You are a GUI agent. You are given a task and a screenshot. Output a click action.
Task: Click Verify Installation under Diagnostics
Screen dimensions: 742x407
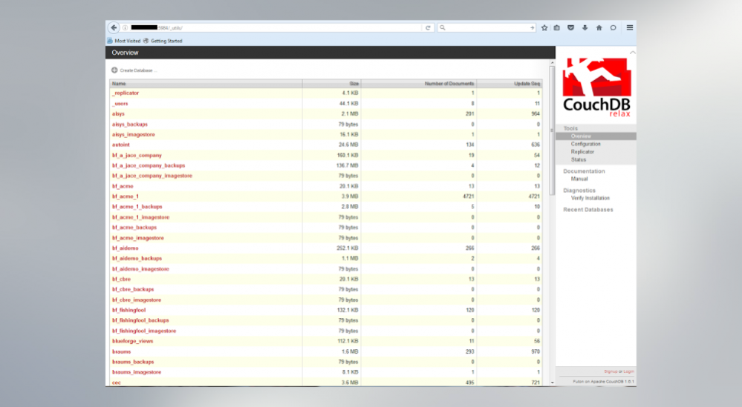coord(590,198)
